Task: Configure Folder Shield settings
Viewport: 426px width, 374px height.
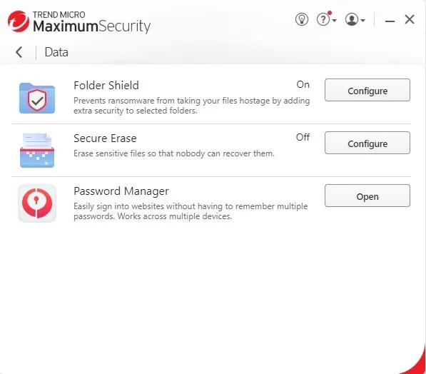Action: coord(367,90)
